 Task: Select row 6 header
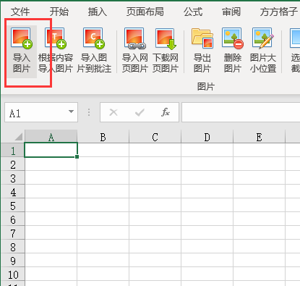coord(13,219)
